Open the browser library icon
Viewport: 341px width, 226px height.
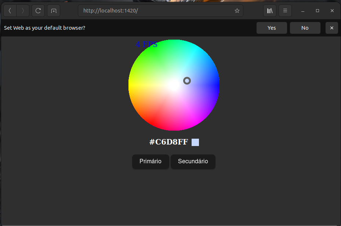pyautogui.click(x=269, y=11)
